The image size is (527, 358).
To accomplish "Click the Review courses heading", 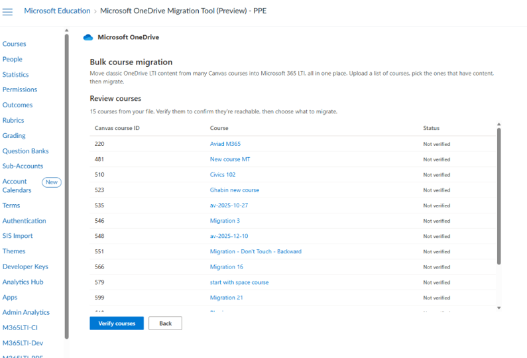I will [x=115, y=99].
